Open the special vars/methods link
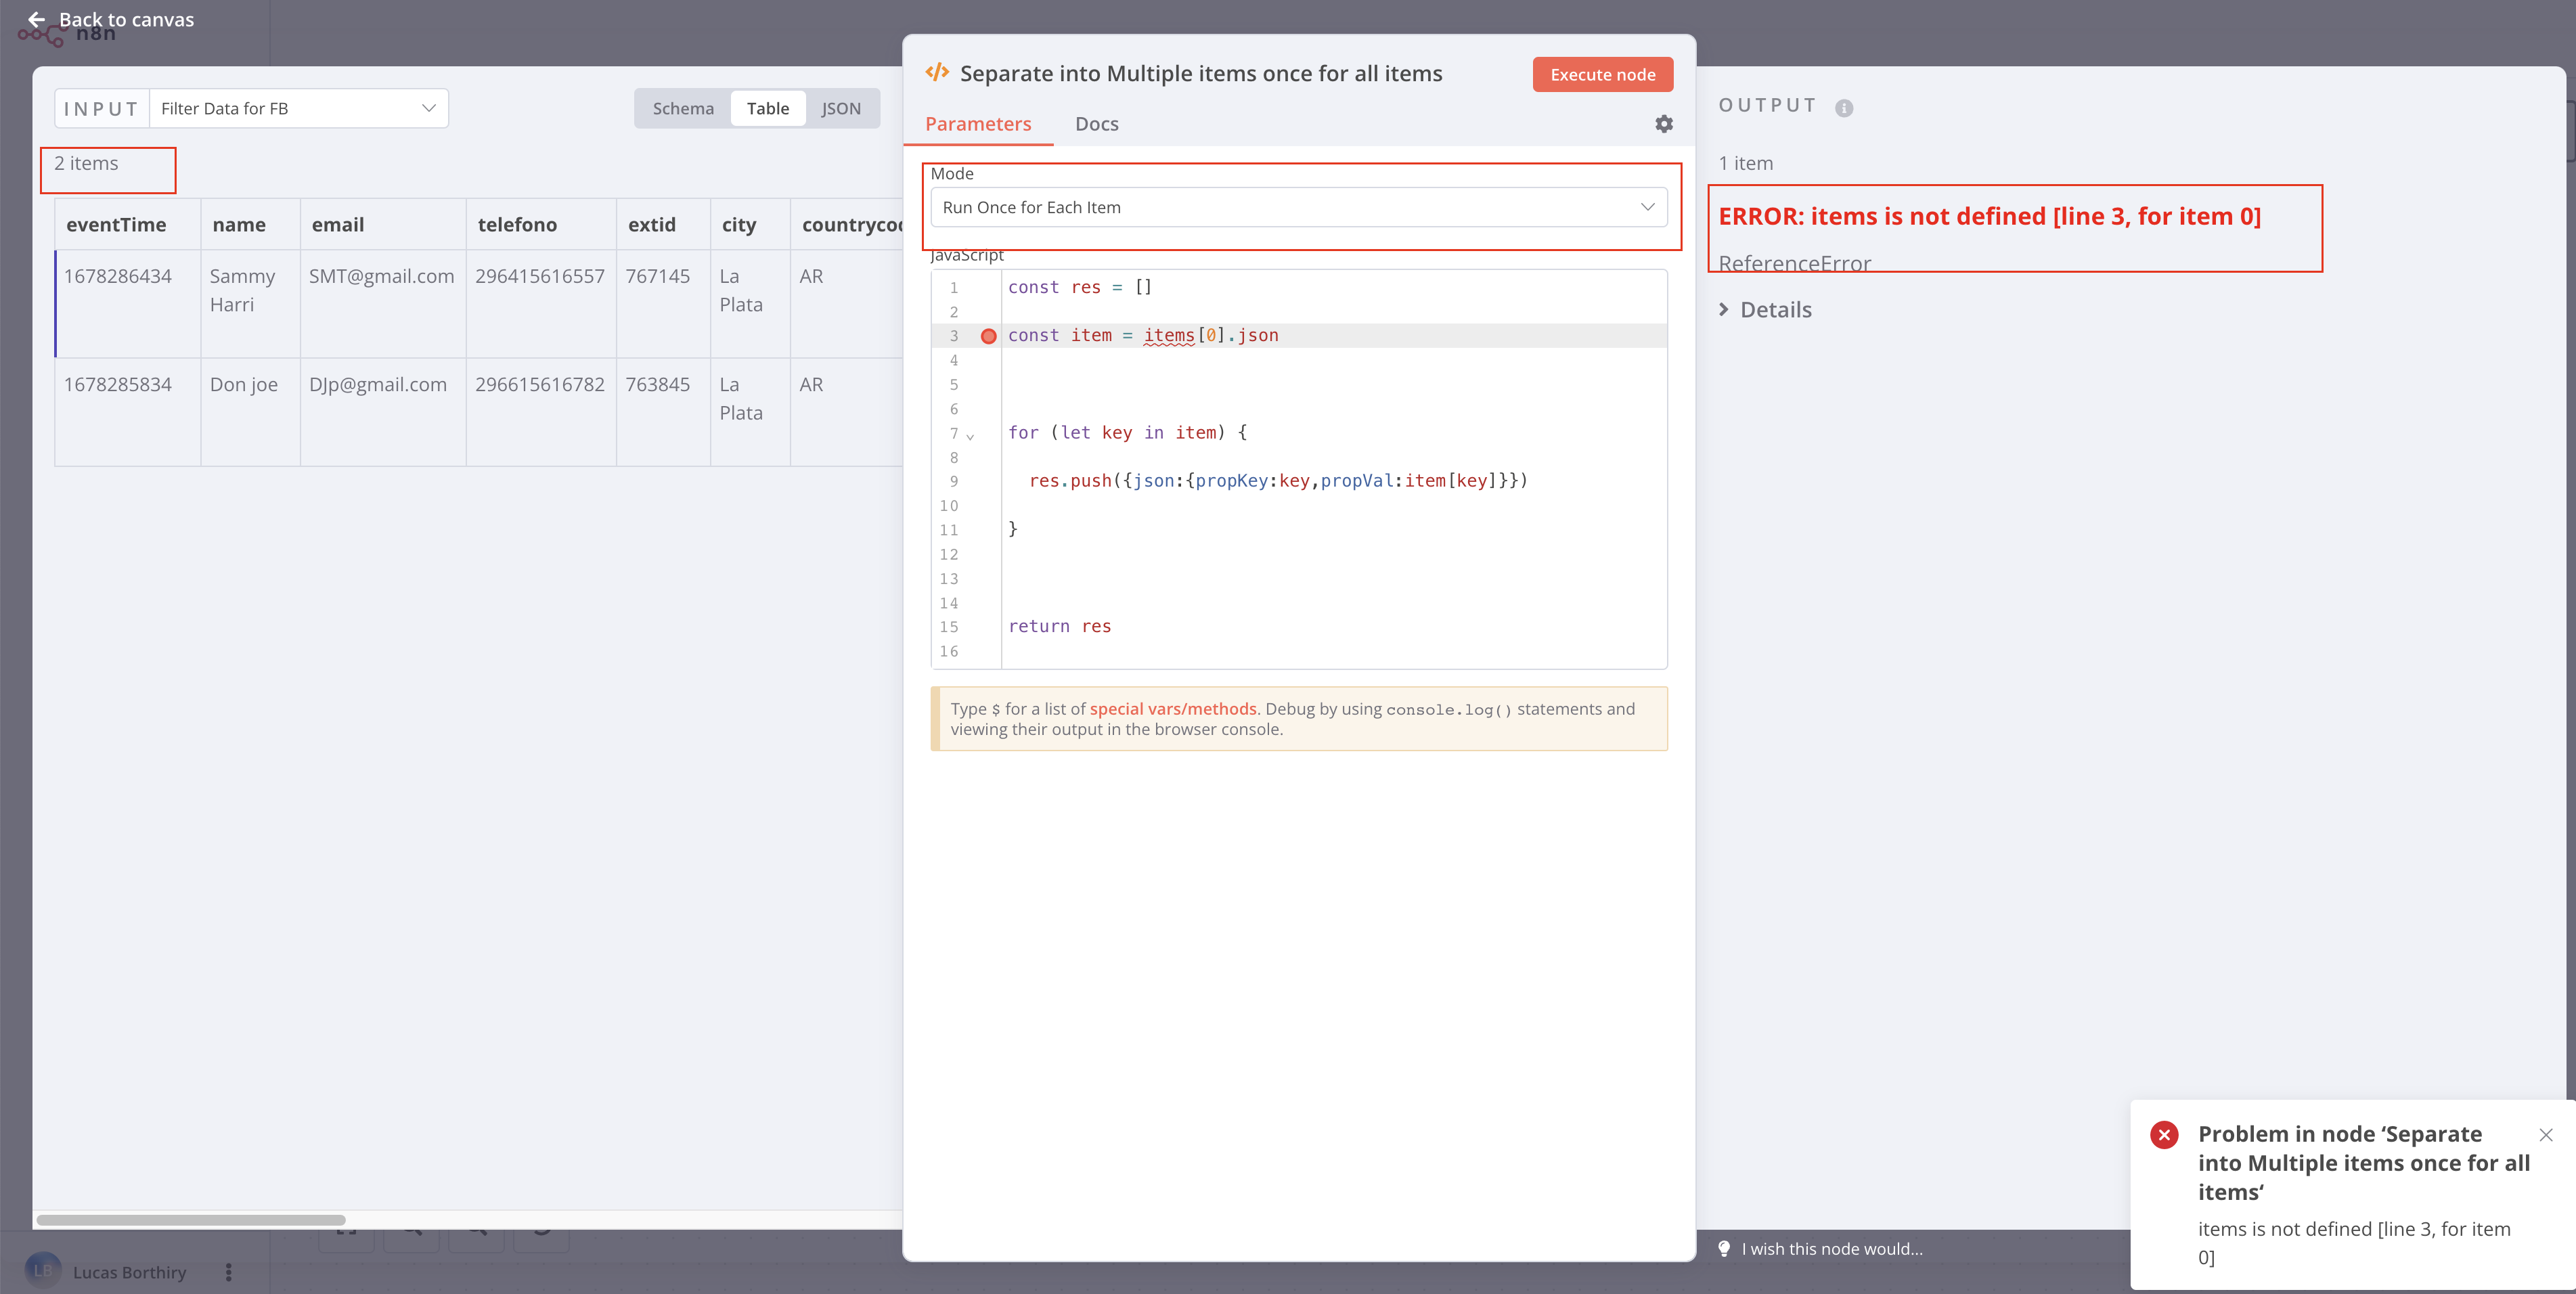 pos(1172,709)
